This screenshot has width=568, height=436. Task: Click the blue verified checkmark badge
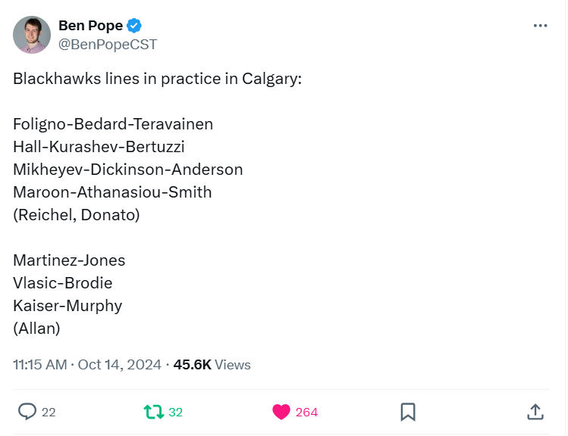[134, 26]
